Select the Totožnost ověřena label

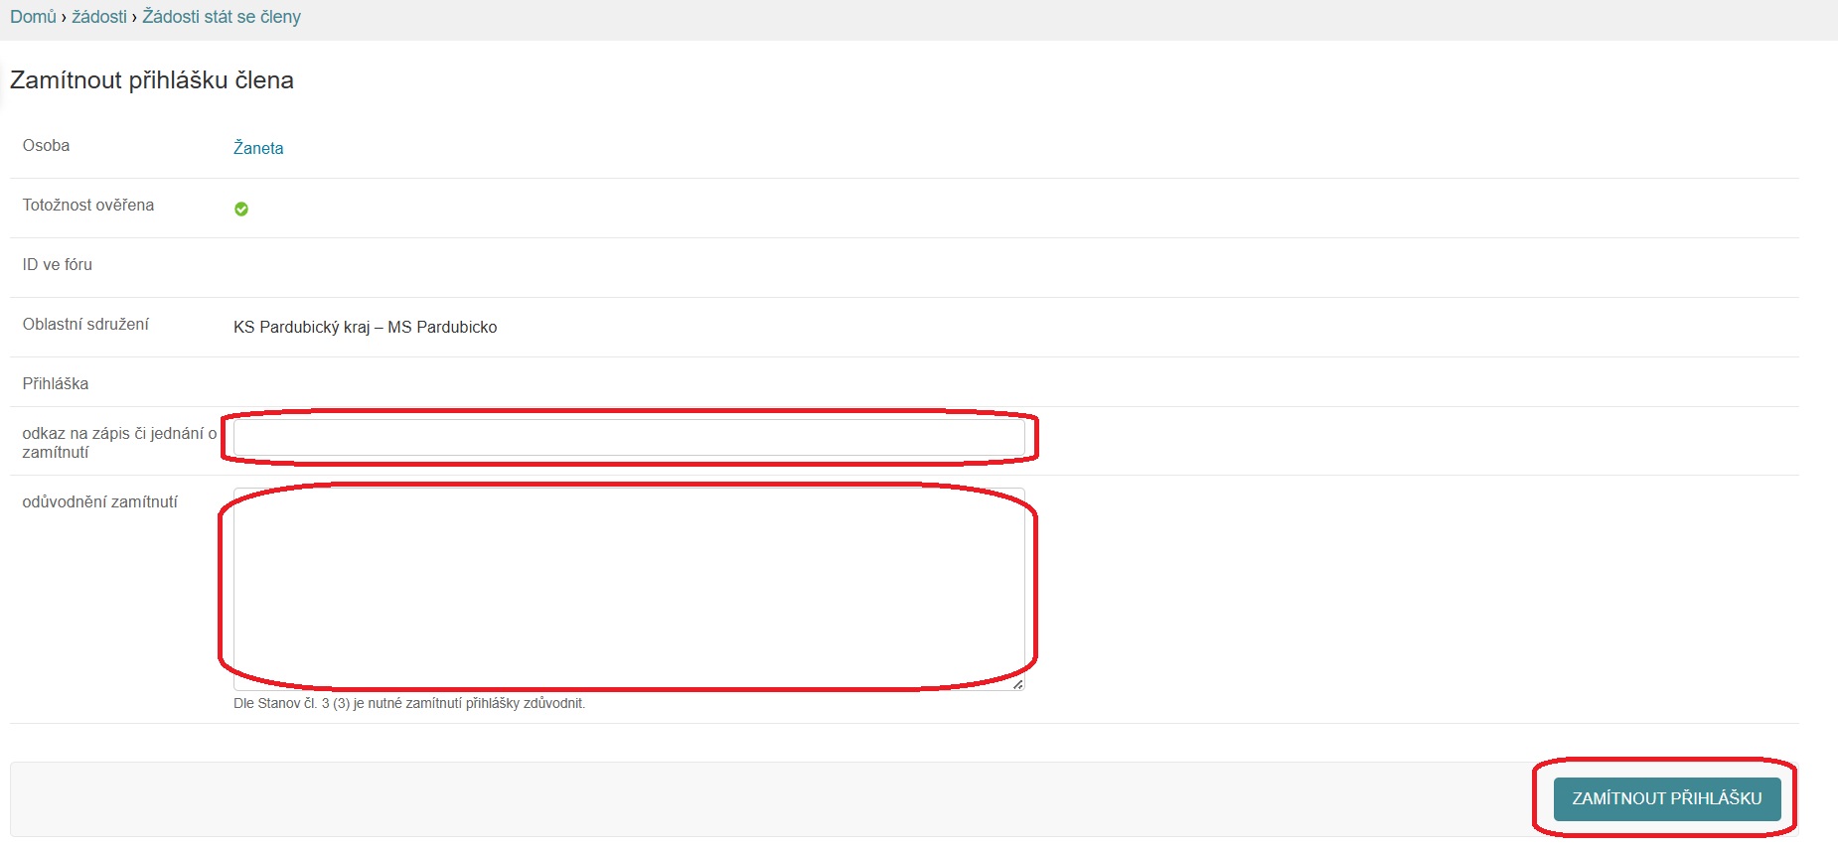[x=88, y=206]
